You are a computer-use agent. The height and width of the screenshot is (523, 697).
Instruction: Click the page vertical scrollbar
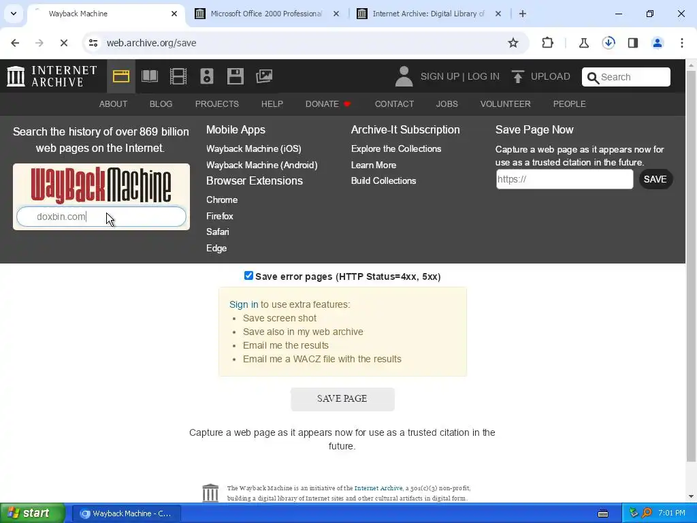pyautogui.click(x=692, y=267)
